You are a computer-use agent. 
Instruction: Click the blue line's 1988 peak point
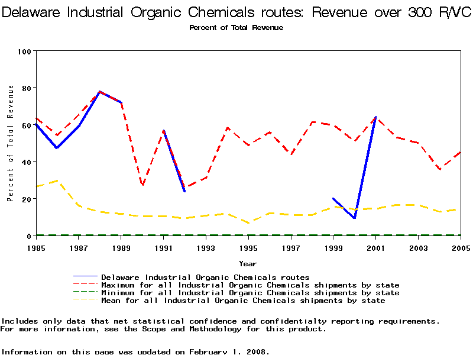tap(100, 92)
